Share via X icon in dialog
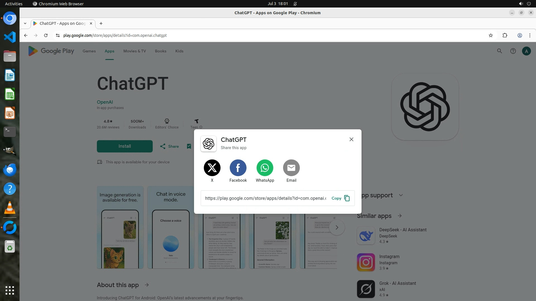 click(212, 168)
